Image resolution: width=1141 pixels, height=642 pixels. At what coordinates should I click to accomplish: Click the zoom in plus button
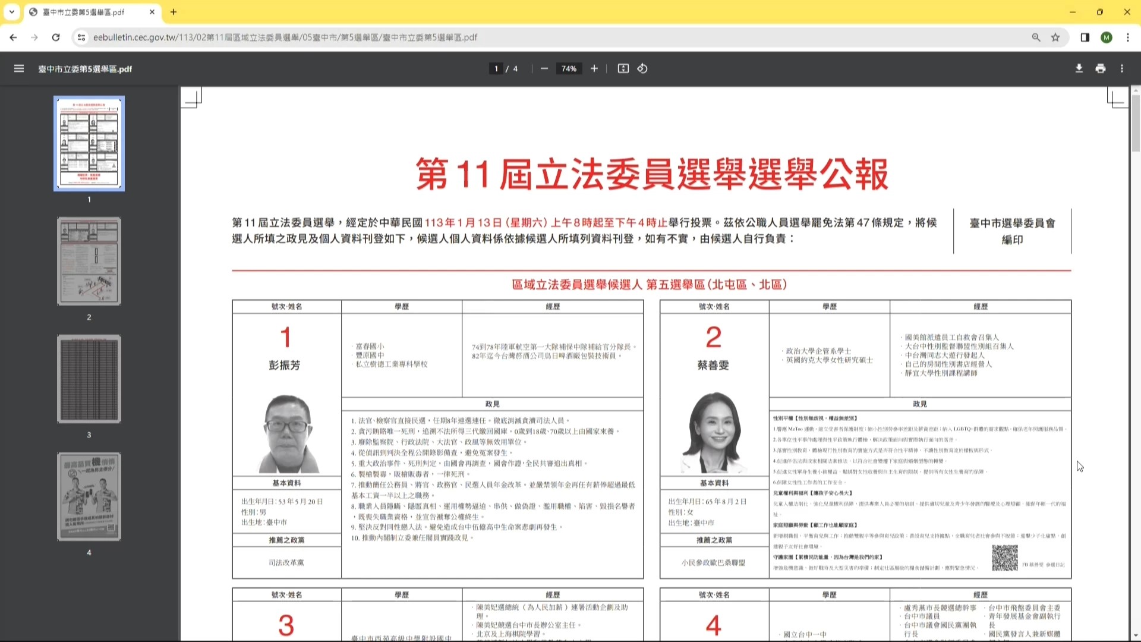(x=594, y=69)
